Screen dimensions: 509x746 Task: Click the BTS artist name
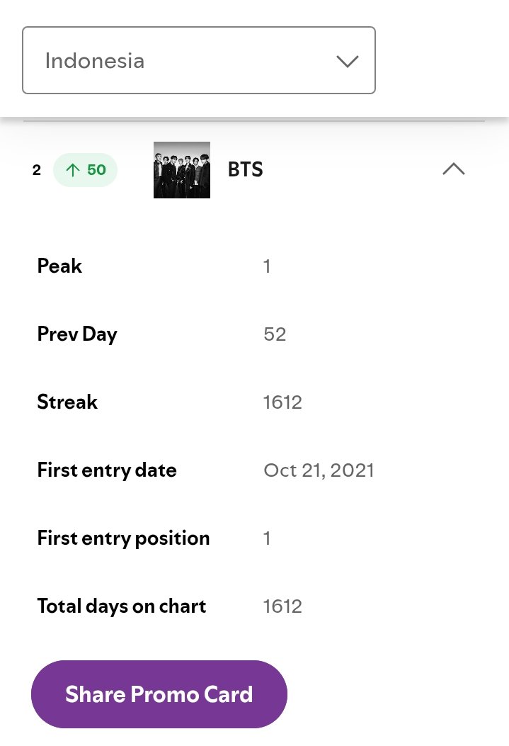[x=245, y=169]
